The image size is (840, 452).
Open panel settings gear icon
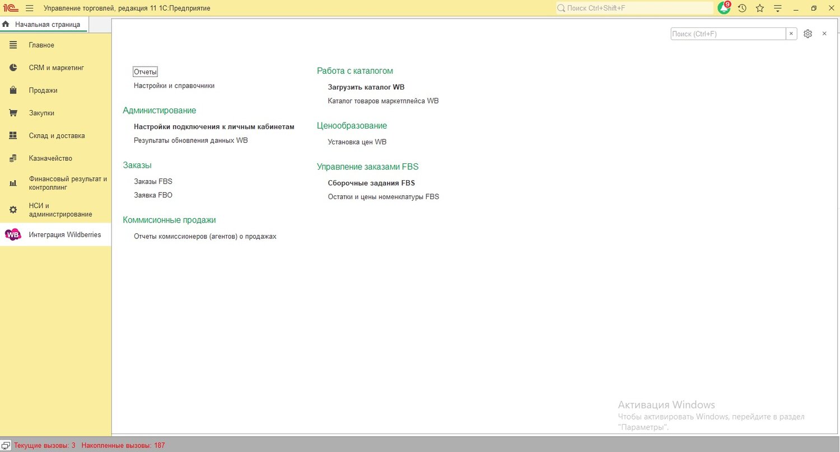808,34
